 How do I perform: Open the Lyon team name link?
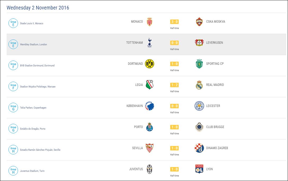209,169
